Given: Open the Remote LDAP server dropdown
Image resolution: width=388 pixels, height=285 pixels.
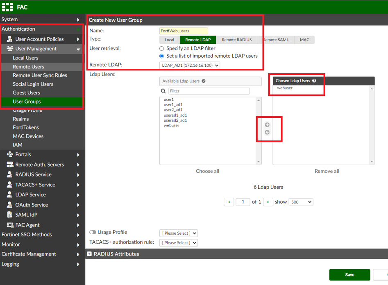Looking at the screenshot, I should click(x=190, y=65).
